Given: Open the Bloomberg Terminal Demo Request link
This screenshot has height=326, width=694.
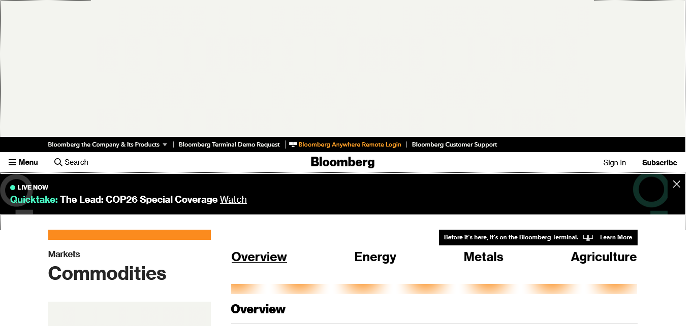Looking at the screenshot, I should (x=229, y=144).
